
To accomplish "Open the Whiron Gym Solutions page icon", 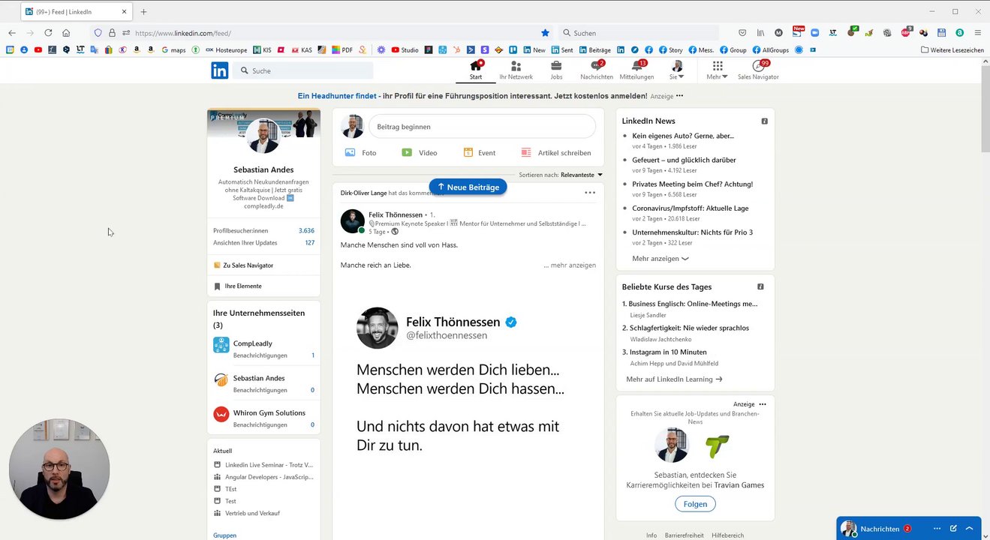I will point(221,414).
